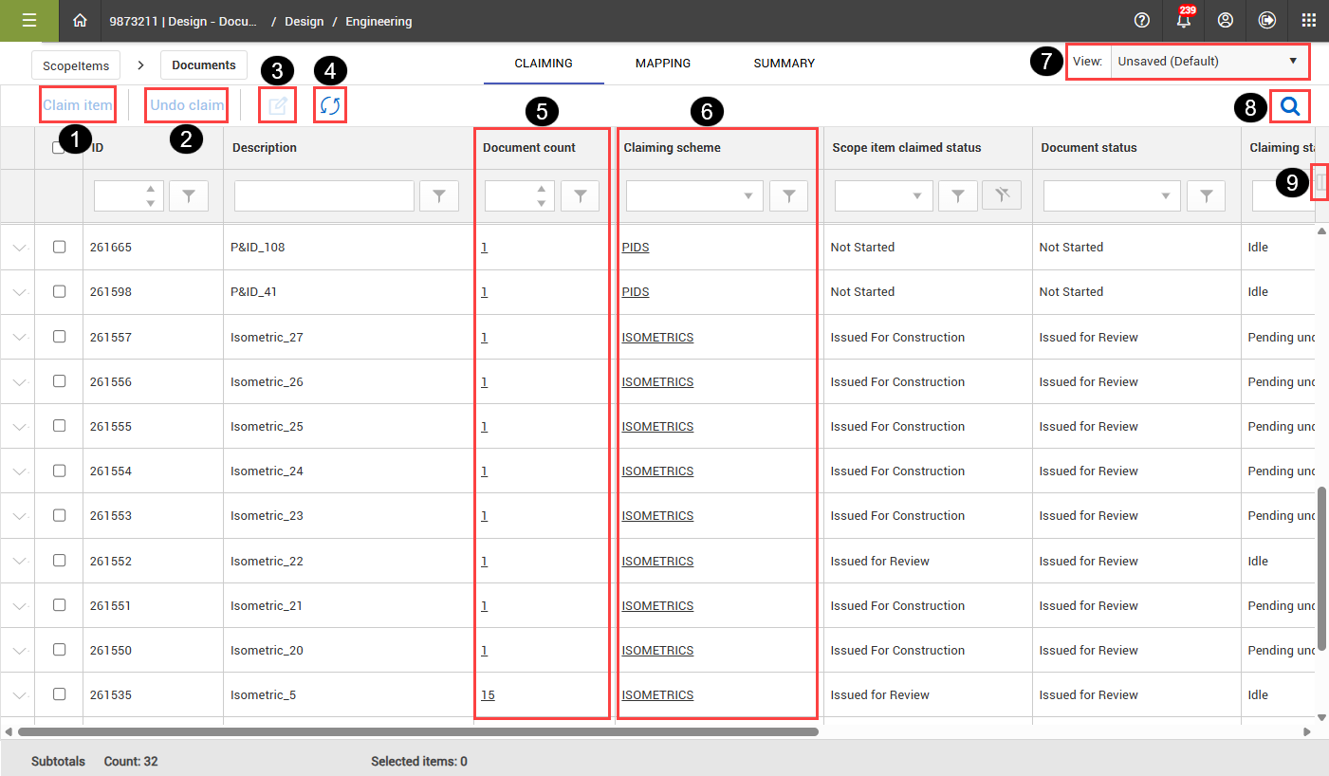Click the filter icon for Description column
1329x776 pixels.
point(439,196)
